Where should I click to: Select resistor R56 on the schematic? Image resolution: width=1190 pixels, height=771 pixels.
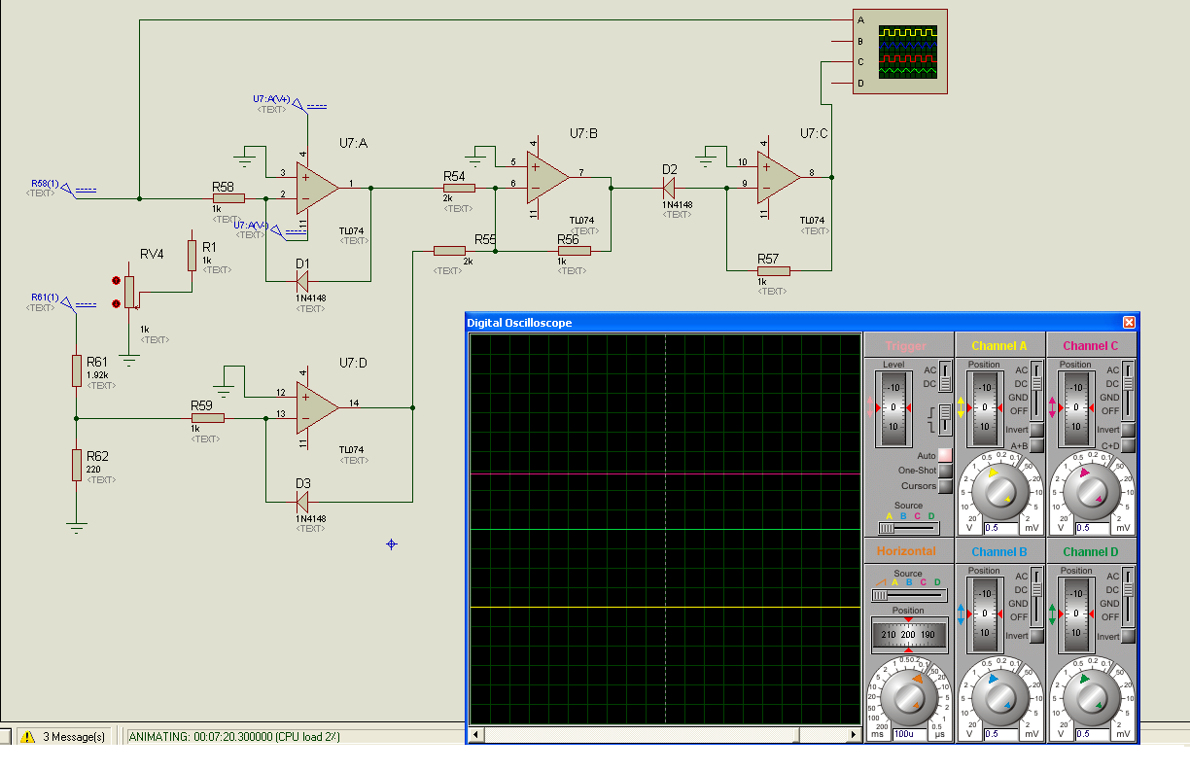[x=574, y=251]
